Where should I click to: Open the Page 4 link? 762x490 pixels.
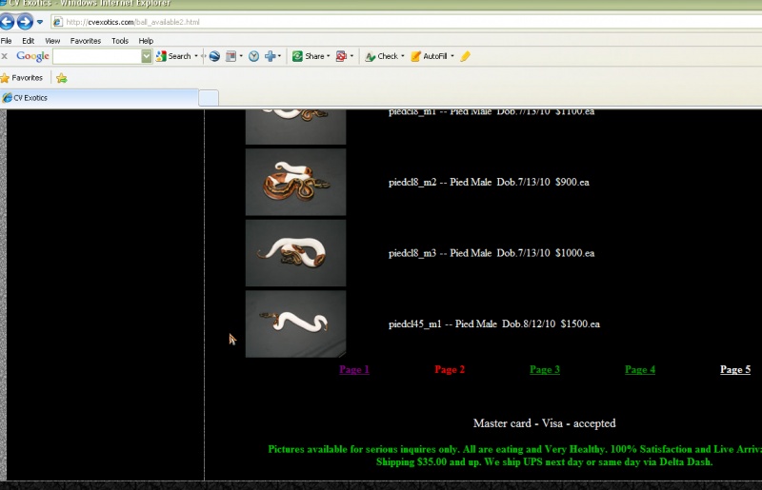(640, 369)
